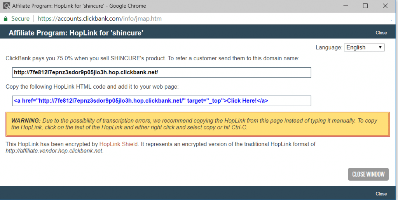Close the Chrome window with the X button
Screen dimensions: 398x200
(385, 5)
